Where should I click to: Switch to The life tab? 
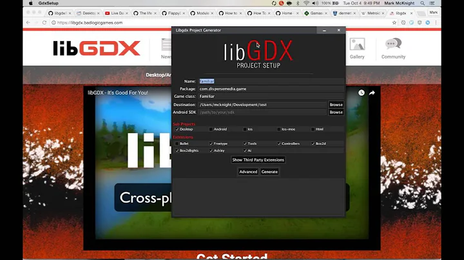point(144,14)
